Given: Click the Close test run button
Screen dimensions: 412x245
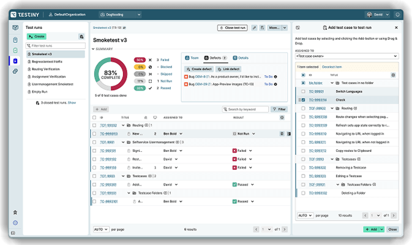Looking at the screenshot, I should point(233,28).
